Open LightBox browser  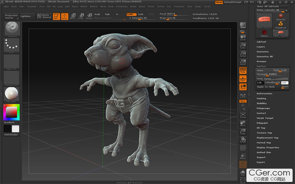[27, 16]
